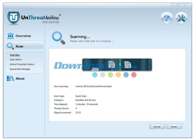The width and height of the screenshot is (195, 140).
Task: Select the Scan section
Action: pyautogui.click(x=24, y=46)
